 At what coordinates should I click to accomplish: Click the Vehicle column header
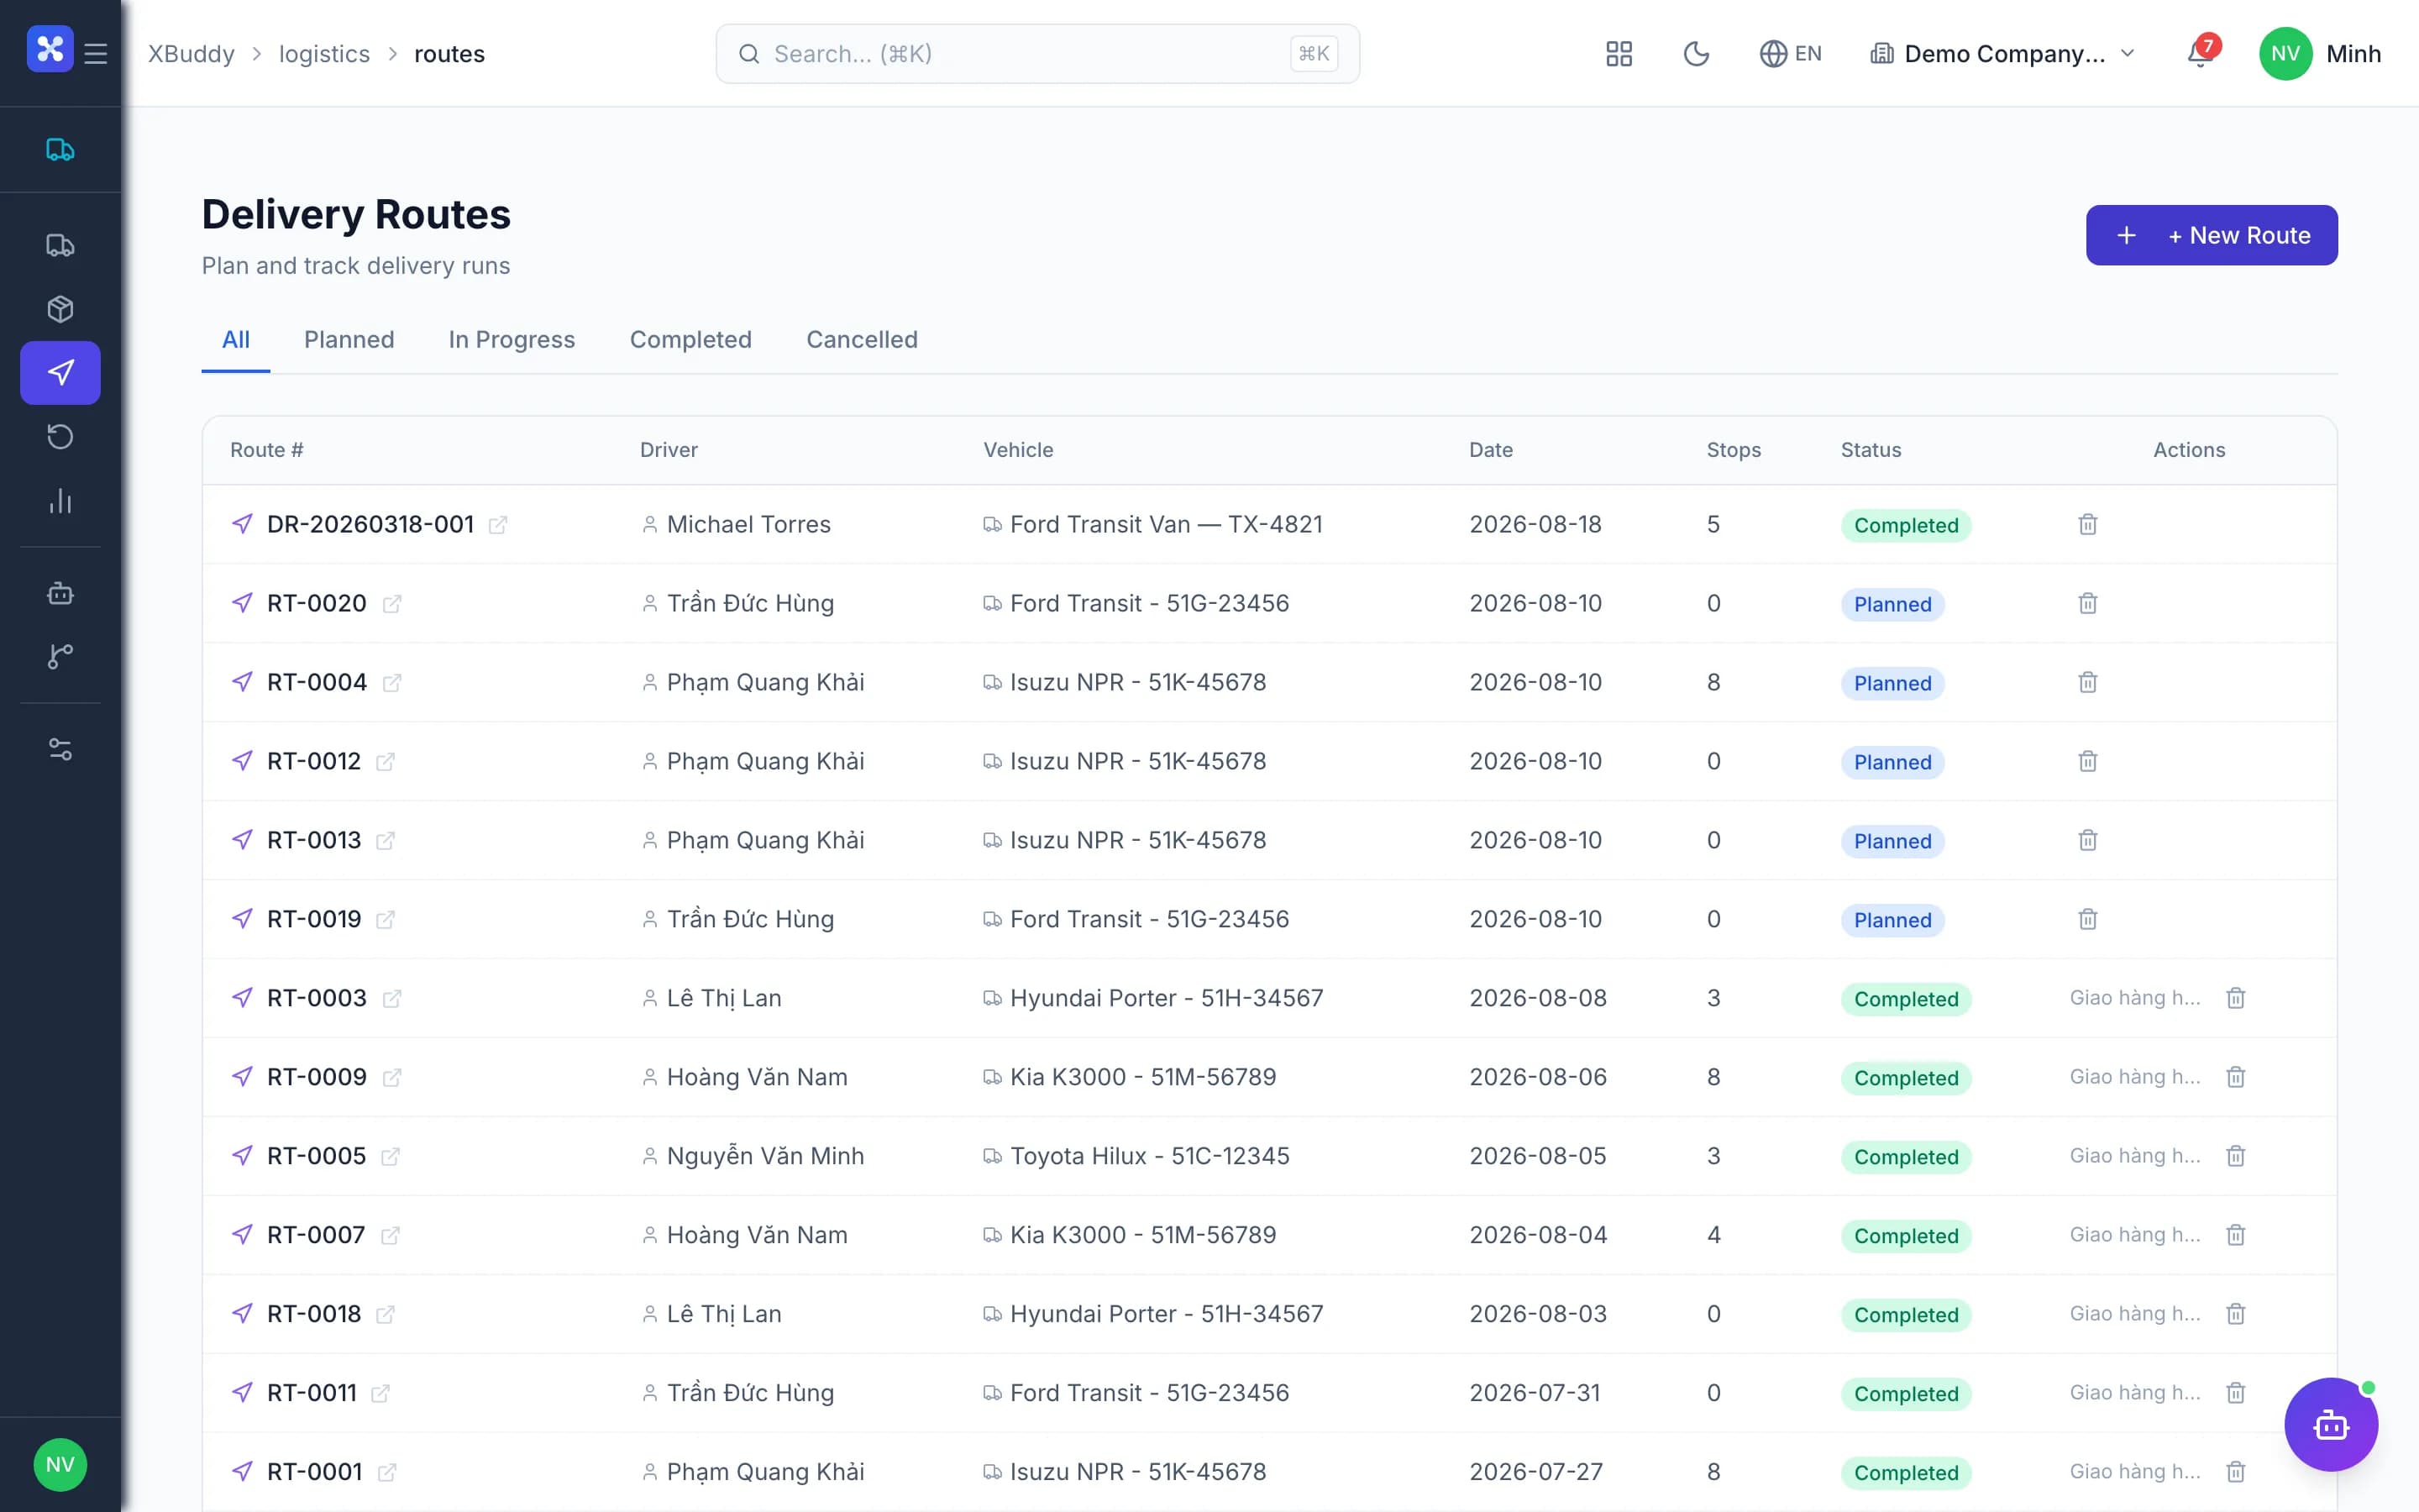point(1018,450)
